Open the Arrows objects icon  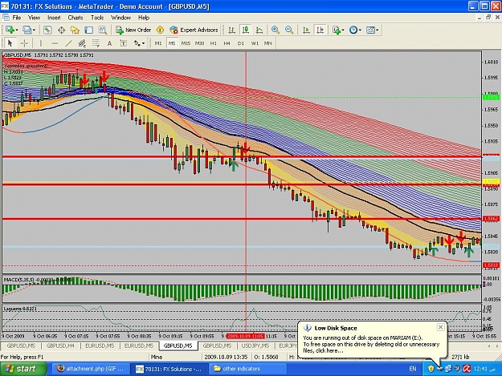(x=137, y=43)
